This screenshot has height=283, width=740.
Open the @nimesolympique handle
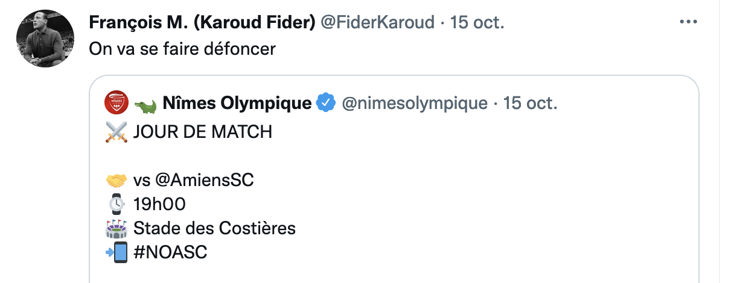(x=414, y=104)
